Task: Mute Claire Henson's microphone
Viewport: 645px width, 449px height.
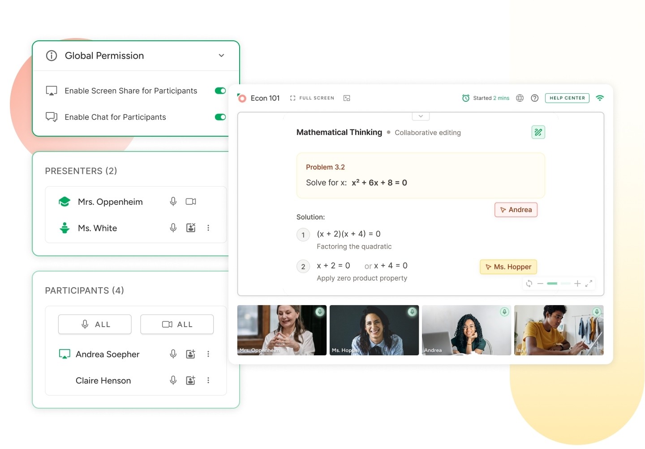Action: point(173,380)
